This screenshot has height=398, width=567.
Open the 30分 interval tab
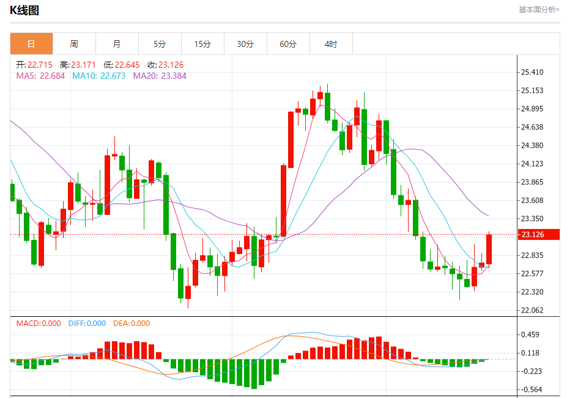tap(245, 44)
